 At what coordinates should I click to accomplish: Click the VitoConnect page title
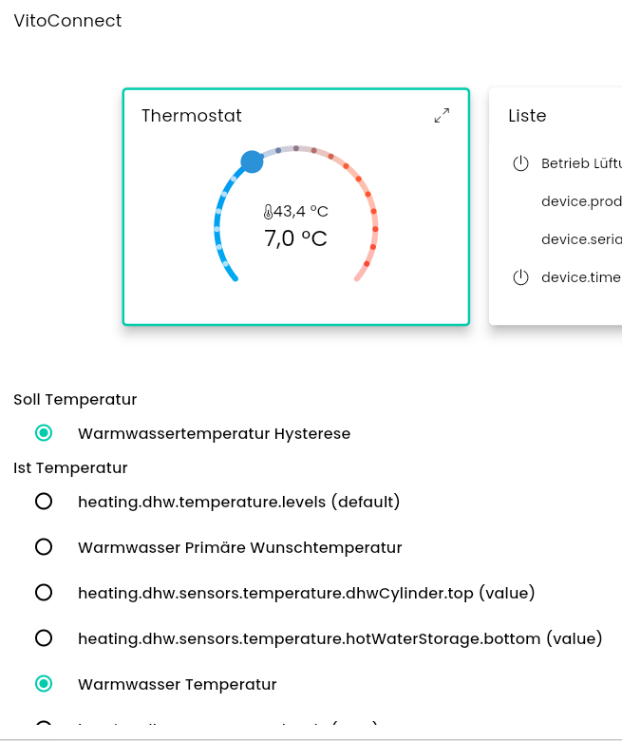pos(67,21)
